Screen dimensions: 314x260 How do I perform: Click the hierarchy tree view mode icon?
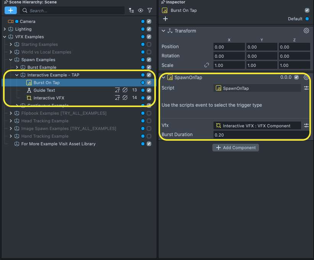(131, 10)
